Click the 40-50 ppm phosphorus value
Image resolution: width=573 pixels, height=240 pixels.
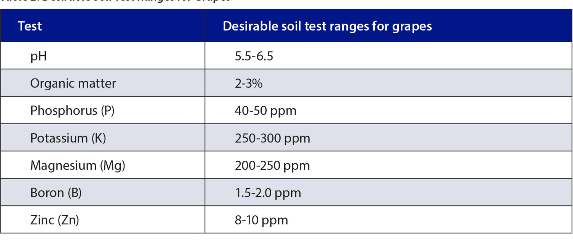pyautogui.click(x=265, y=110)
